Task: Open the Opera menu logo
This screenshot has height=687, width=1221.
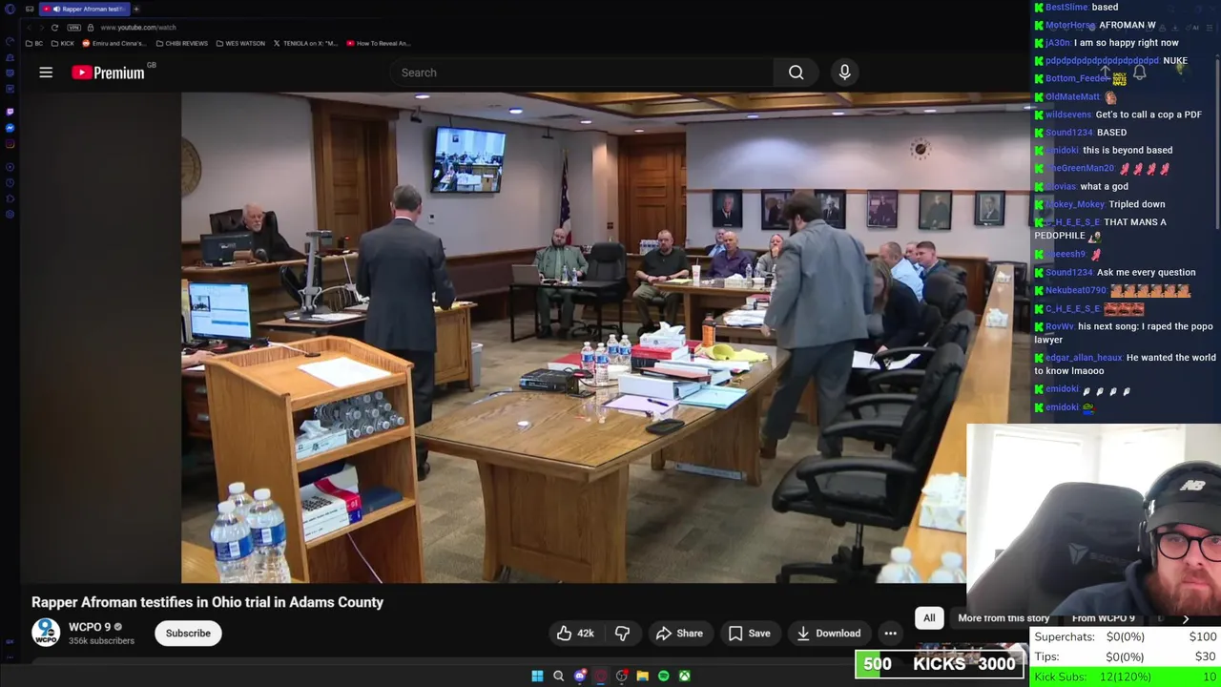Action: pyautogui.click(x=10, y=9)
